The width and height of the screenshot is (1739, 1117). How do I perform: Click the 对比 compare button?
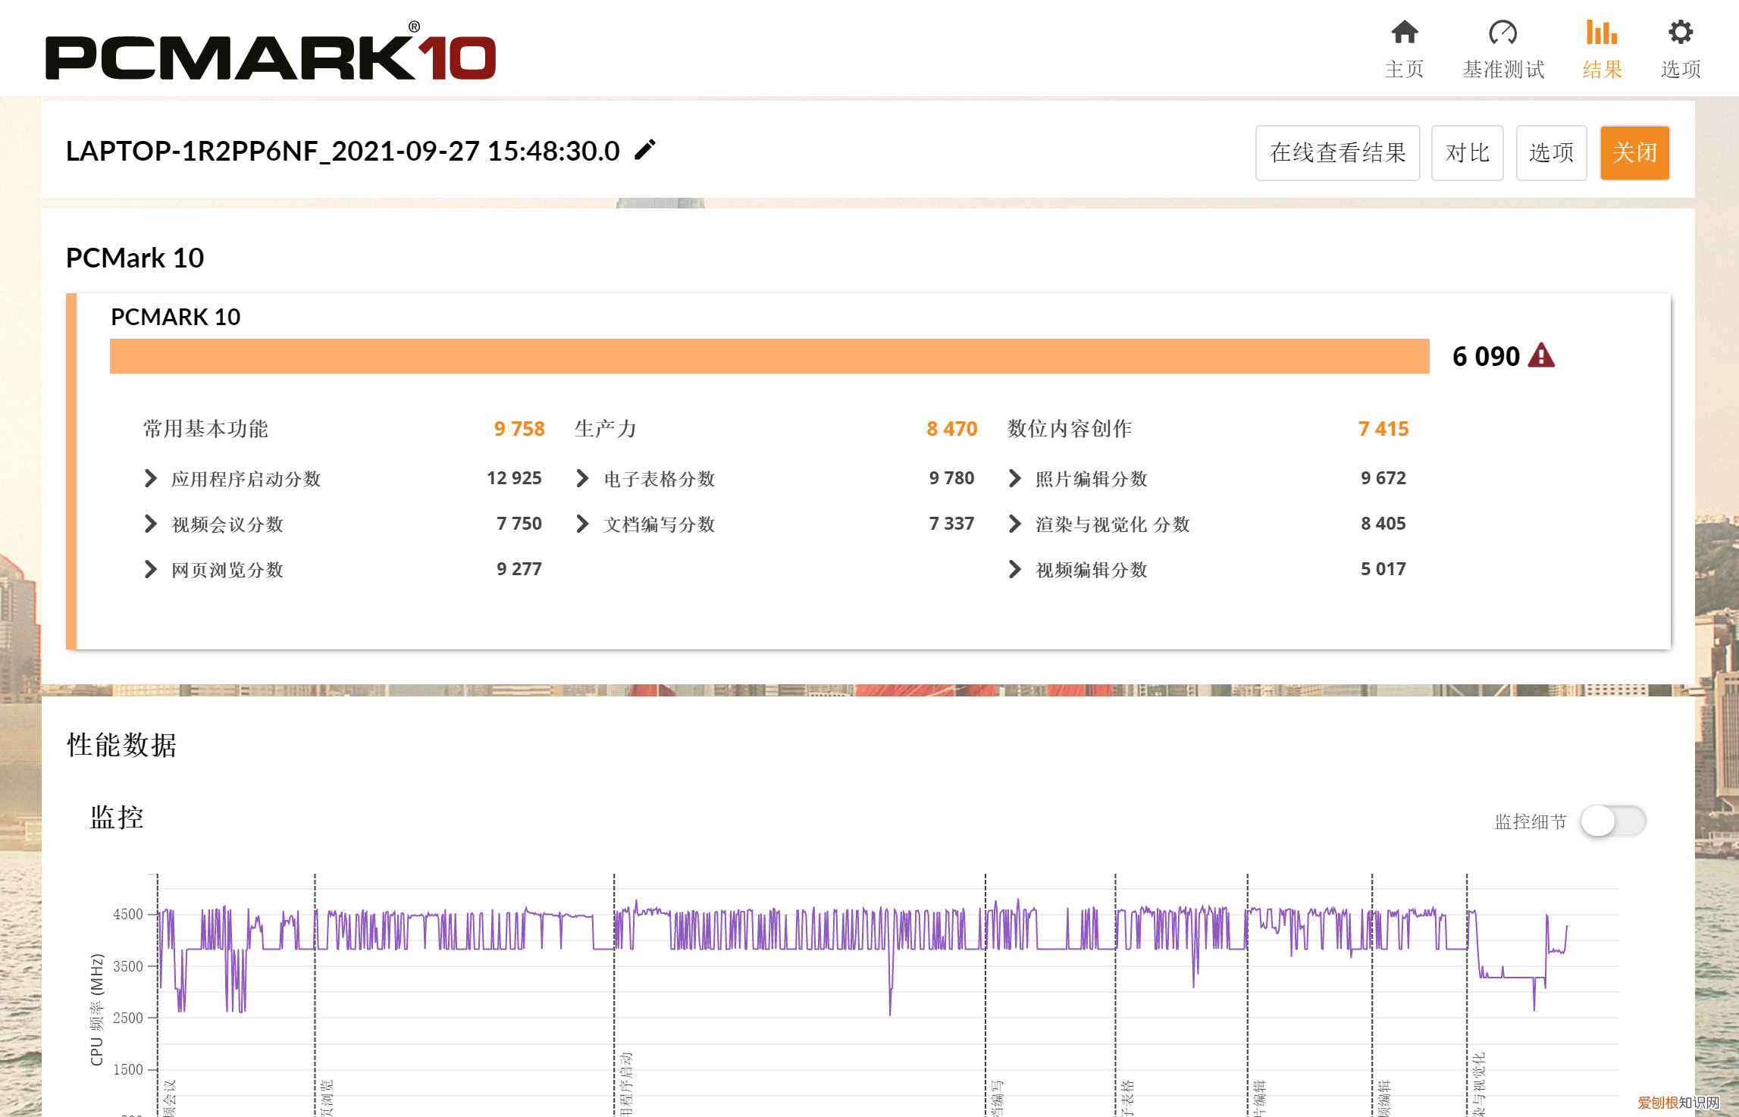[1467, 152]
